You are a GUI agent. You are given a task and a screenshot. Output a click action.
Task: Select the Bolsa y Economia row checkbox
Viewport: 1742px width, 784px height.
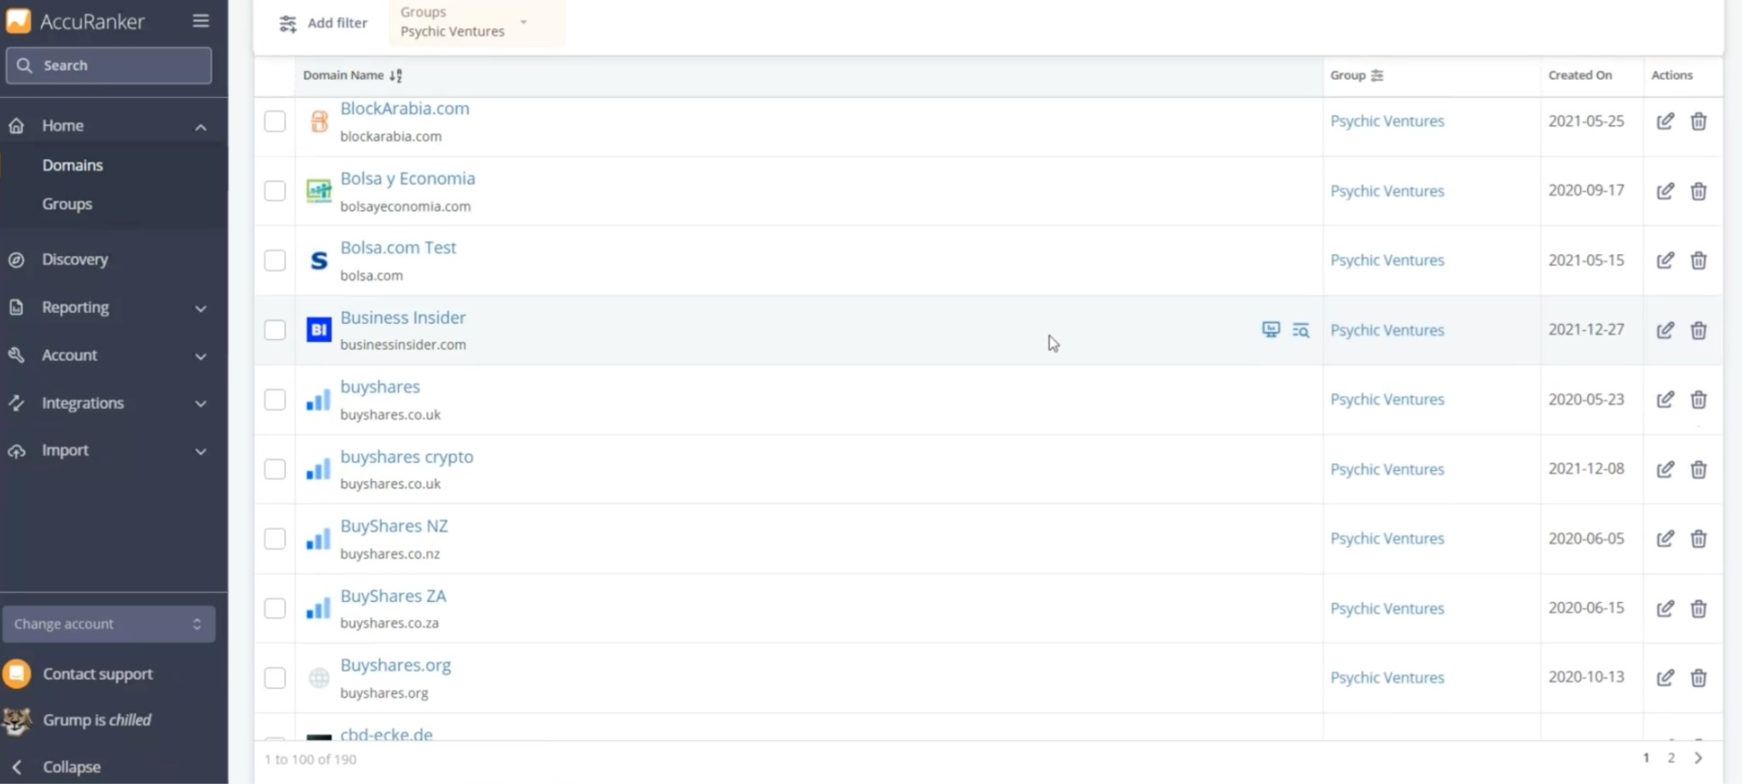tap(275, 190)
